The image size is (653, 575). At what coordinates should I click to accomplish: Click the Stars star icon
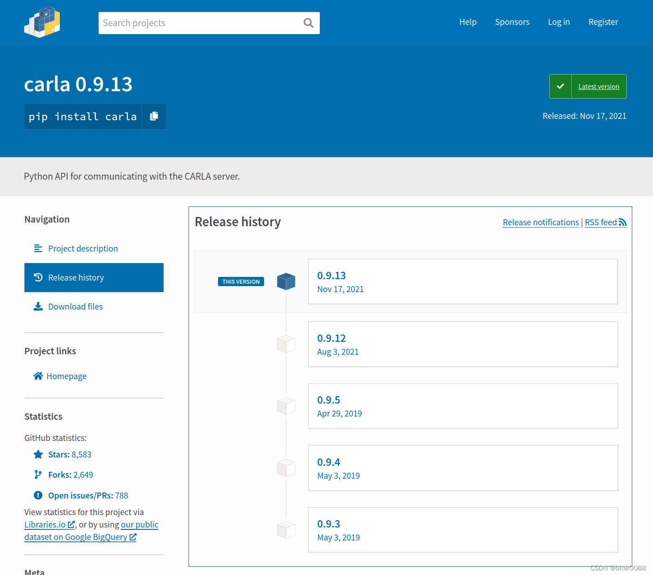[38, 454]
